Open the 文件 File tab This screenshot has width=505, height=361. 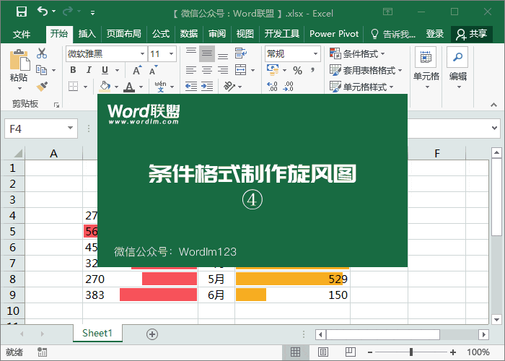(x=22, y=34)
